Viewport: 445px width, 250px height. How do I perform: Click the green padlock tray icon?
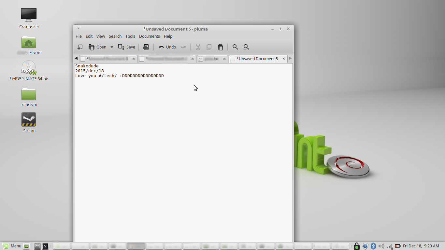357,246
